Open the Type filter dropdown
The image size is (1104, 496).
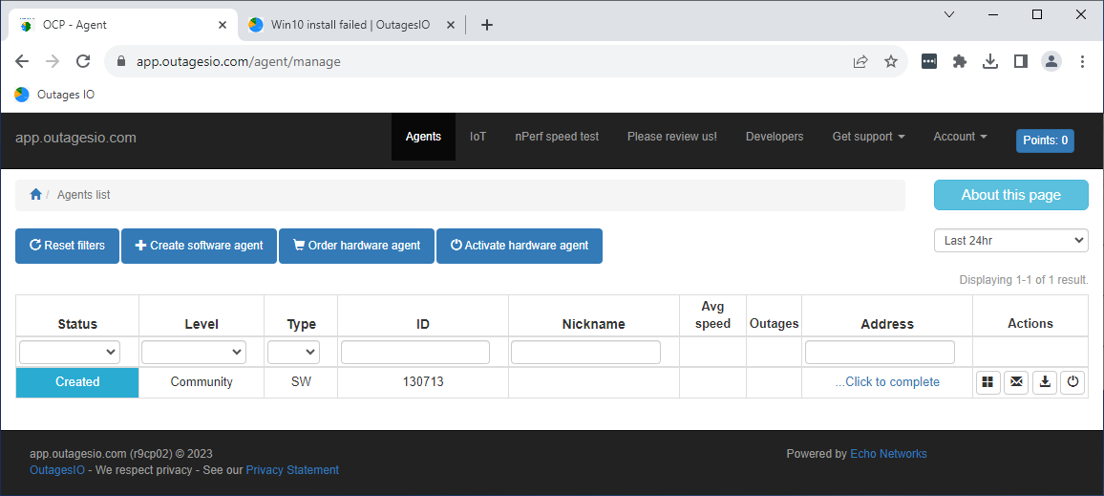coord(293,352)
